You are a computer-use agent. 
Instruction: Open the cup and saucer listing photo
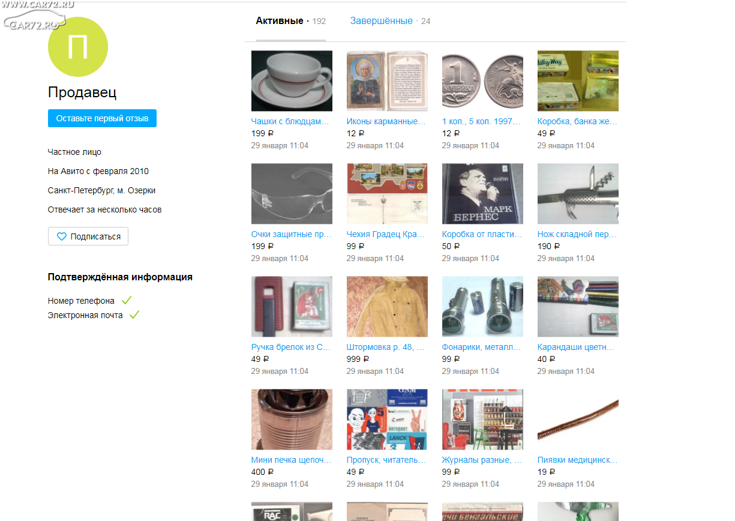(x=292, y=81)
